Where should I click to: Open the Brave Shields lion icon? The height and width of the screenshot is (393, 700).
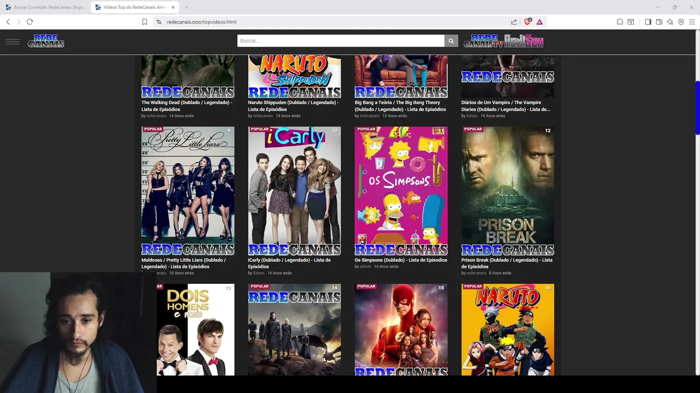(x=527, y=22)
